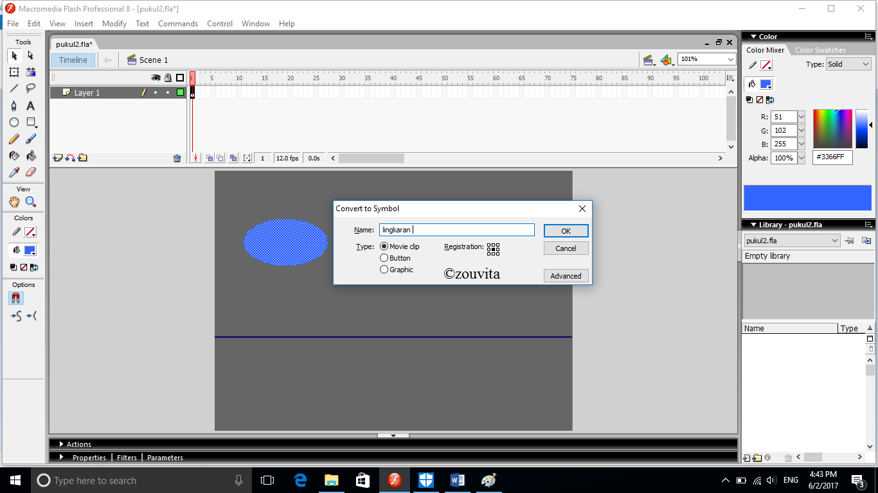Viewport: 878px width, 493px height.
Task: Click Insert Layer Folder icon
Action: click(82, 158)
